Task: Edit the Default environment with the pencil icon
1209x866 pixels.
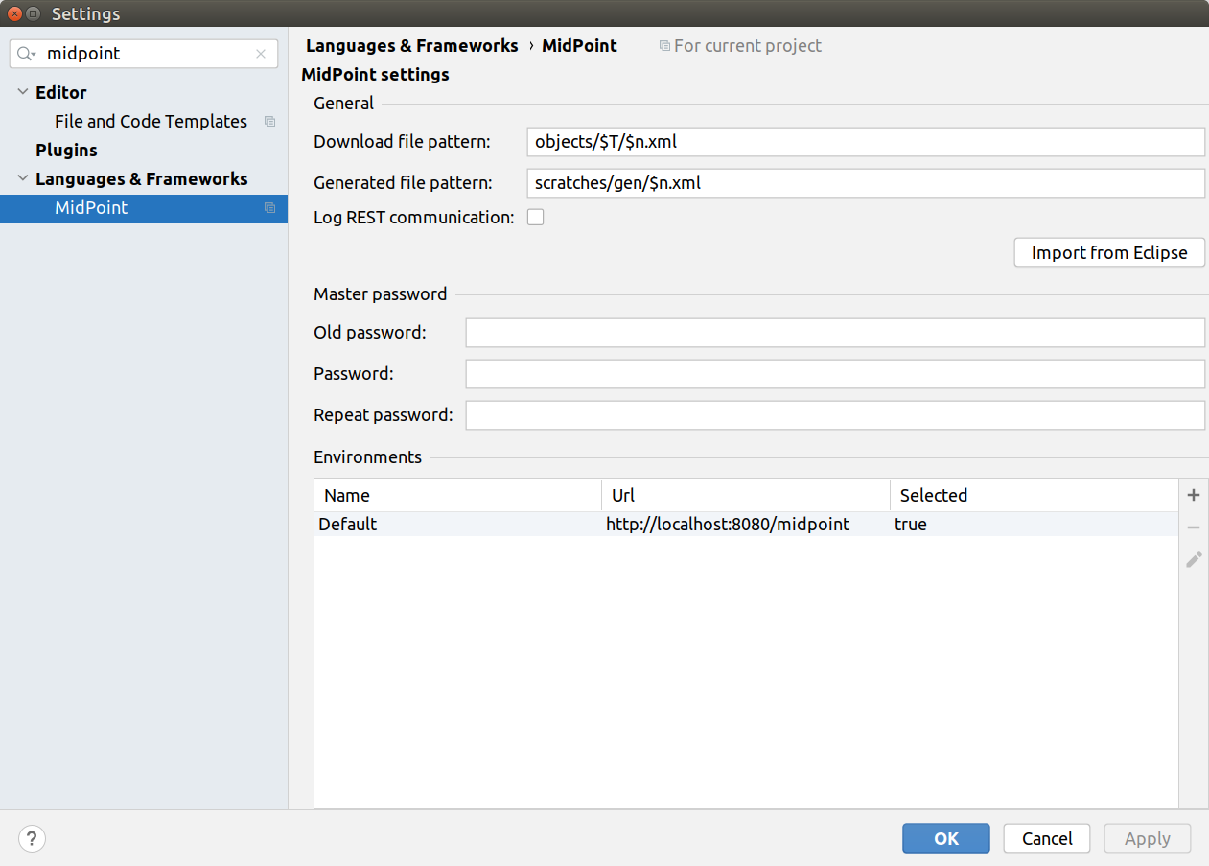Action: point(1193,559)
